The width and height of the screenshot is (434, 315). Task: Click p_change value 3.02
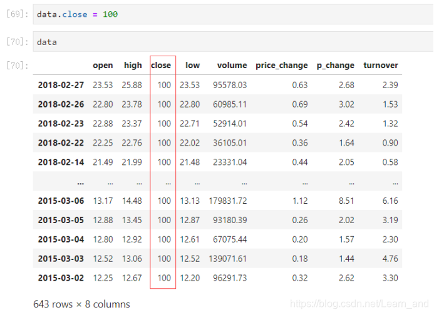click(x=346, y=104)
